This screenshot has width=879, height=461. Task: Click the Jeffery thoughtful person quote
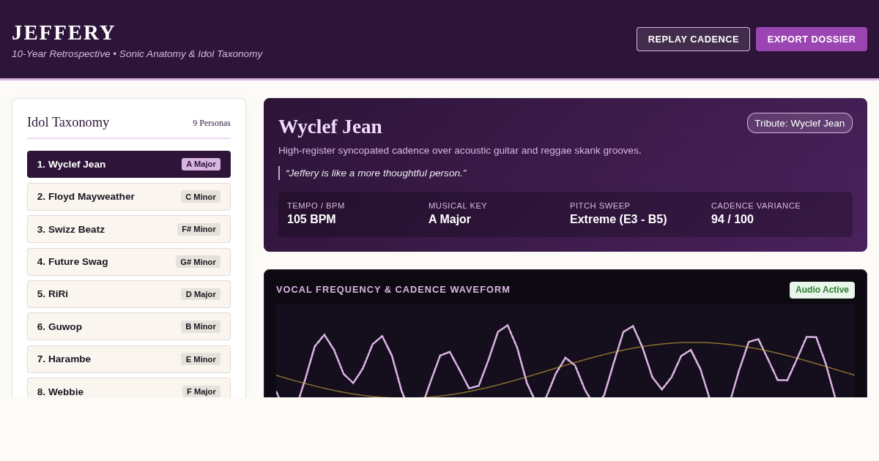click(x=376, y=173)
